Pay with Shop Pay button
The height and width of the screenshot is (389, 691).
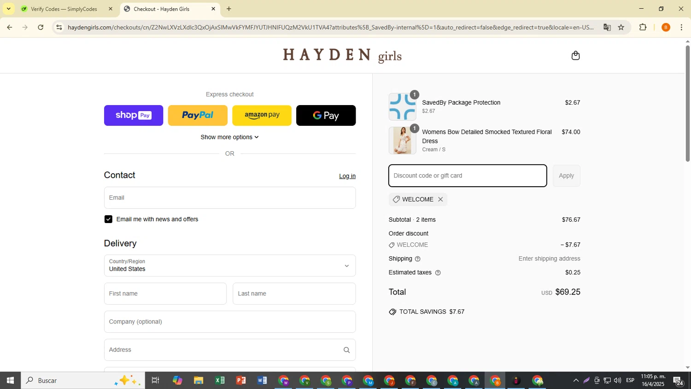(134, 115)
